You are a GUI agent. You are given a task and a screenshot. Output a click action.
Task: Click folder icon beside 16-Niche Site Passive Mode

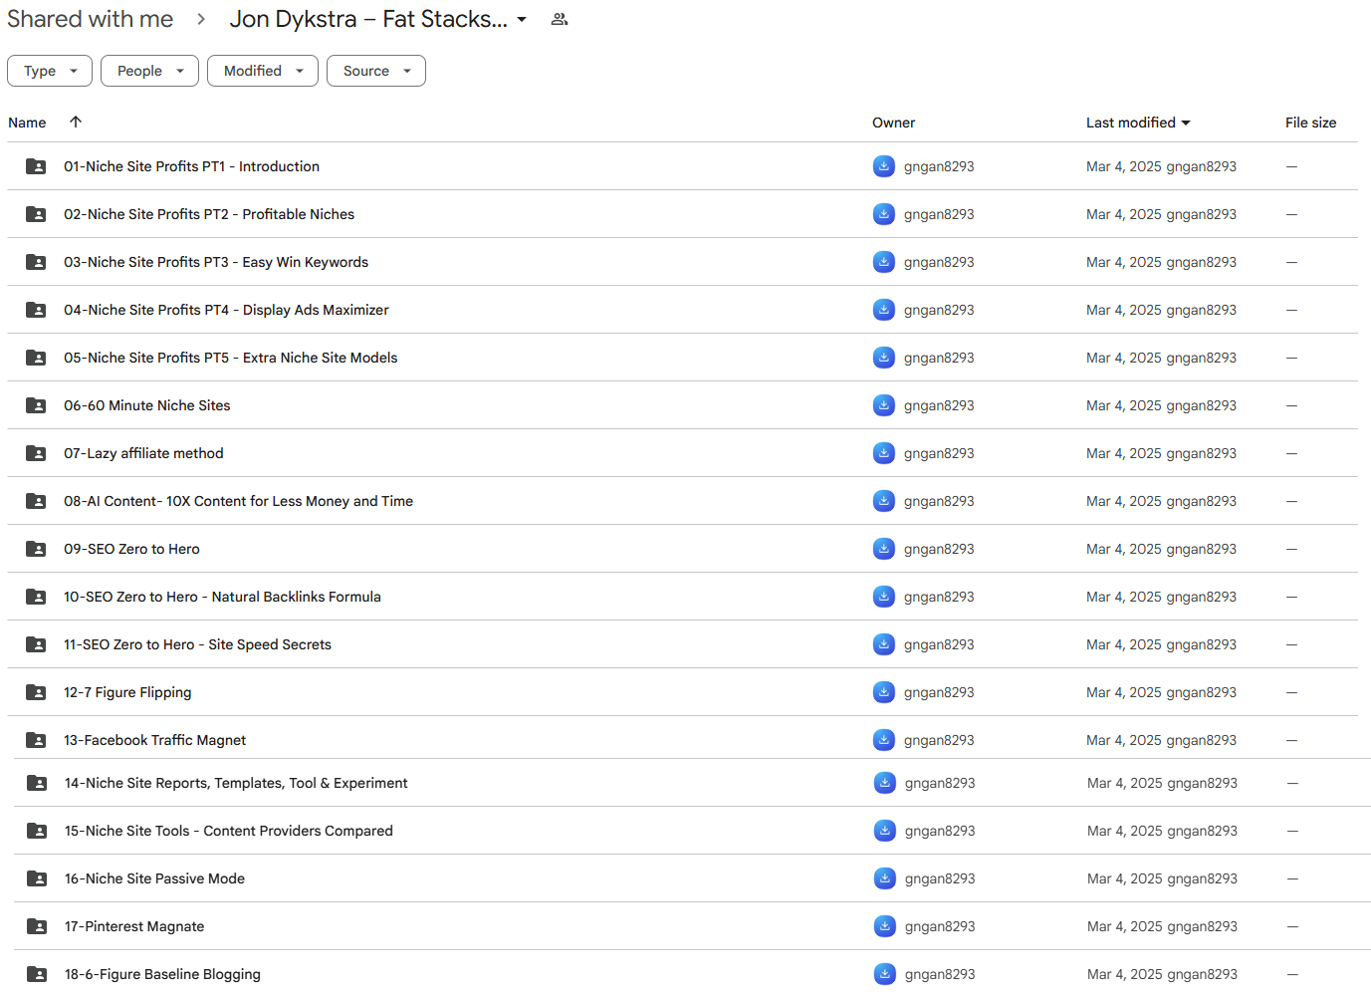[x=37, y=878]
